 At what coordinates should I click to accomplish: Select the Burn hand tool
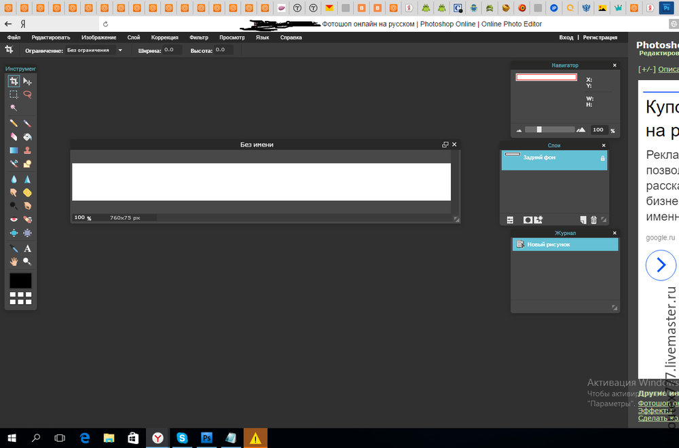click(27, 206)
